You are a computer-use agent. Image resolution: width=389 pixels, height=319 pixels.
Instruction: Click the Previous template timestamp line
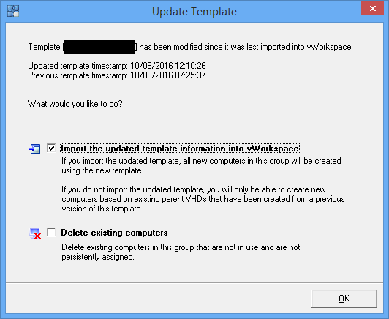(x=117, y=75)
